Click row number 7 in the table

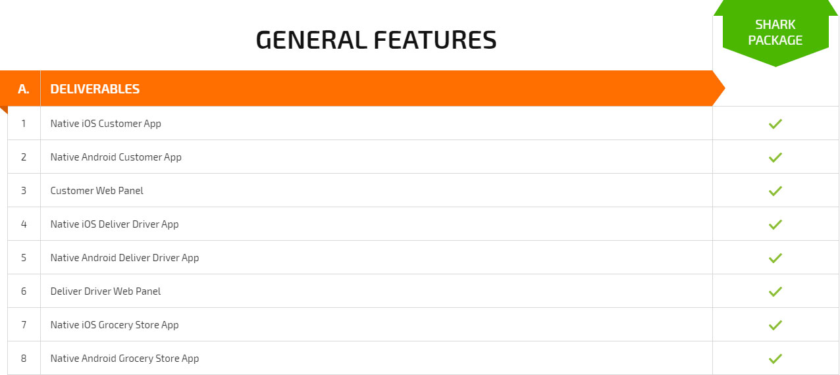pos(24,325)
